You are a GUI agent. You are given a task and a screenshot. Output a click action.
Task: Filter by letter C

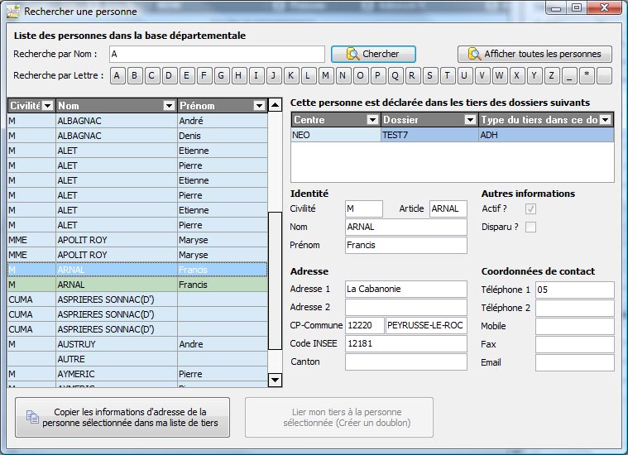pos(151,76)
